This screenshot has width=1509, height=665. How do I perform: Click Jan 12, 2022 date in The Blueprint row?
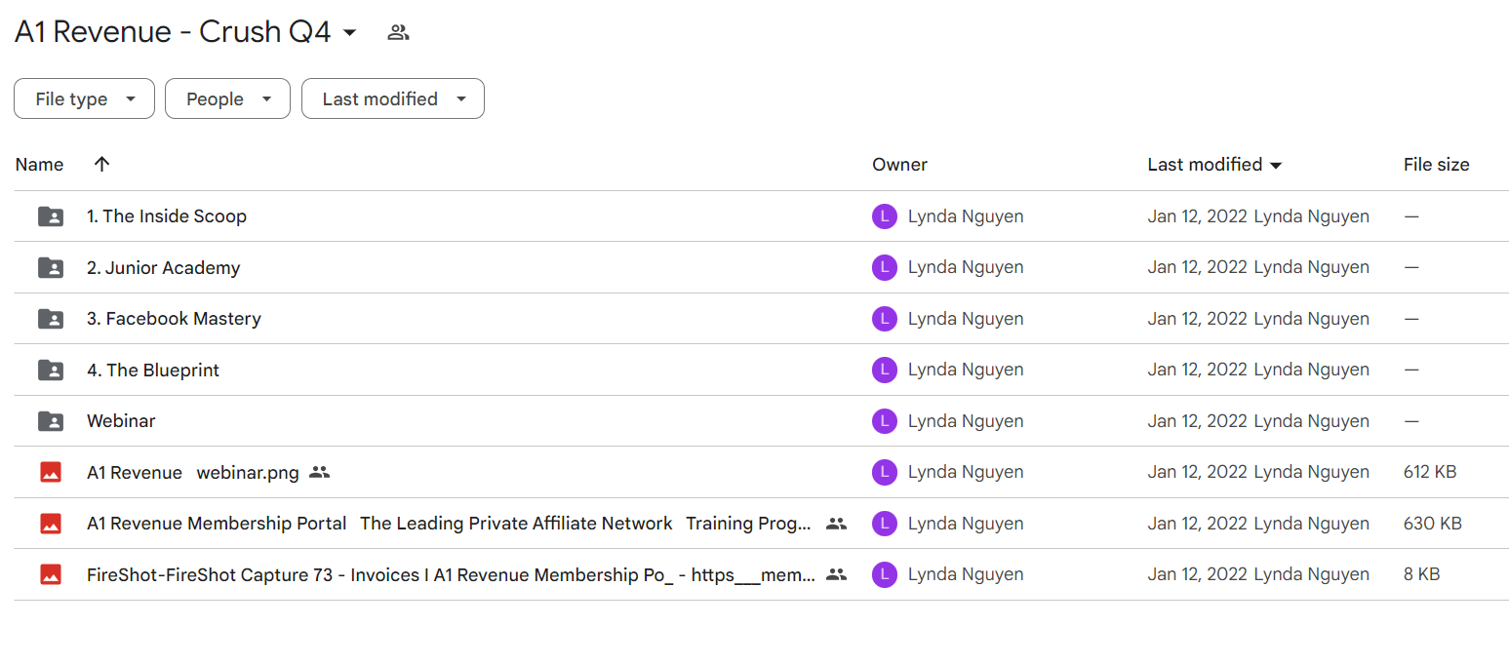(1197, 370)
